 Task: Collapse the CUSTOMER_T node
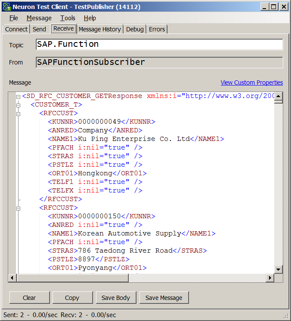click(x=18, y=105)
